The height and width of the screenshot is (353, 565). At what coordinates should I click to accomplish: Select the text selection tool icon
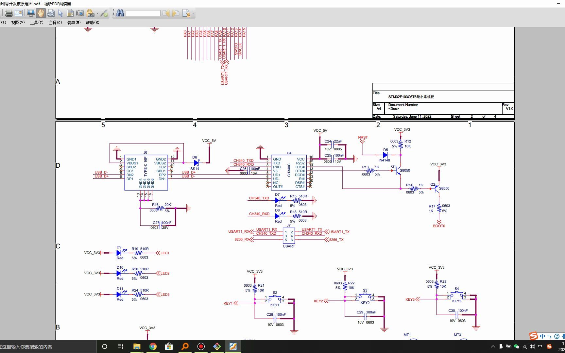tap(70, 13)
